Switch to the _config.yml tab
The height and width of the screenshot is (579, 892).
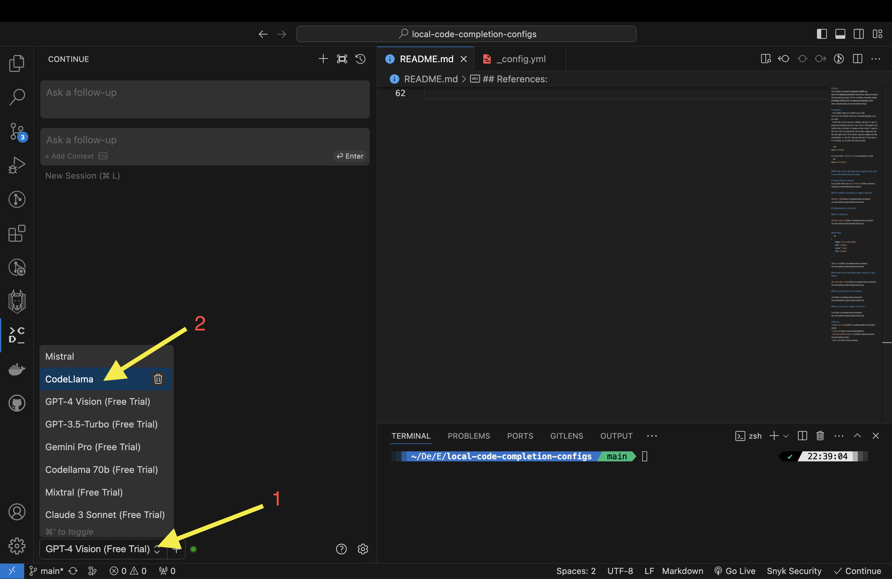pos(521,59)
